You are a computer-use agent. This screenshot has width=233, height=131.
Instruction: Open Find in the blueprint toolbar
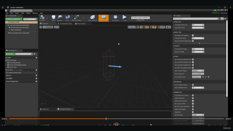point(68,17)
